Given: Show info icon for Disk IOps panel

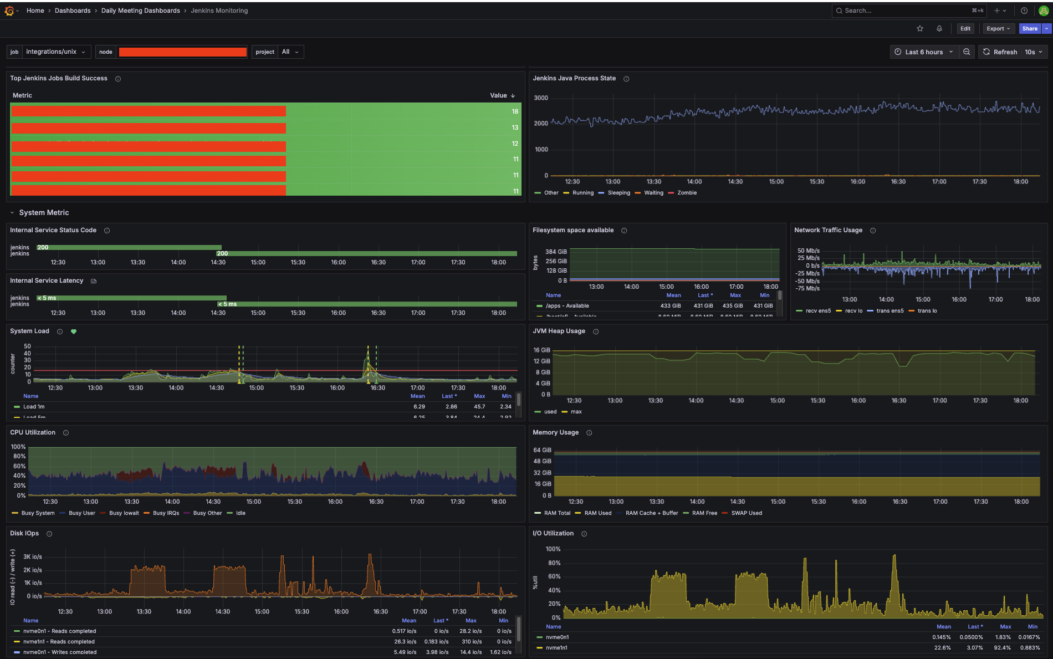Looking at the screenshot, I should click(49, 534).
